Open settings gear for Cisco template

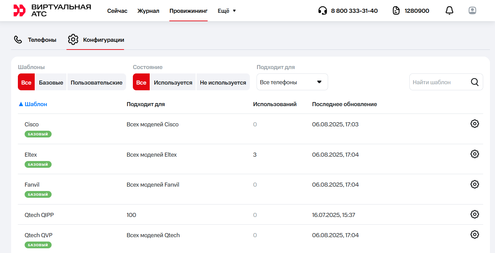point(474,124)
